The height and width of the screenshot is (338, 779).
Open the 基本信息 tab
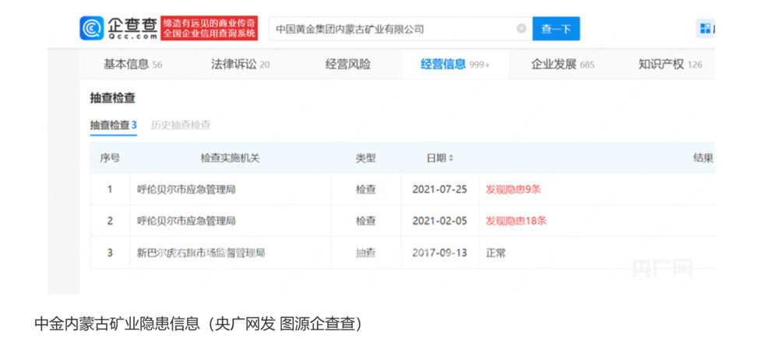(x=132, y=64)
